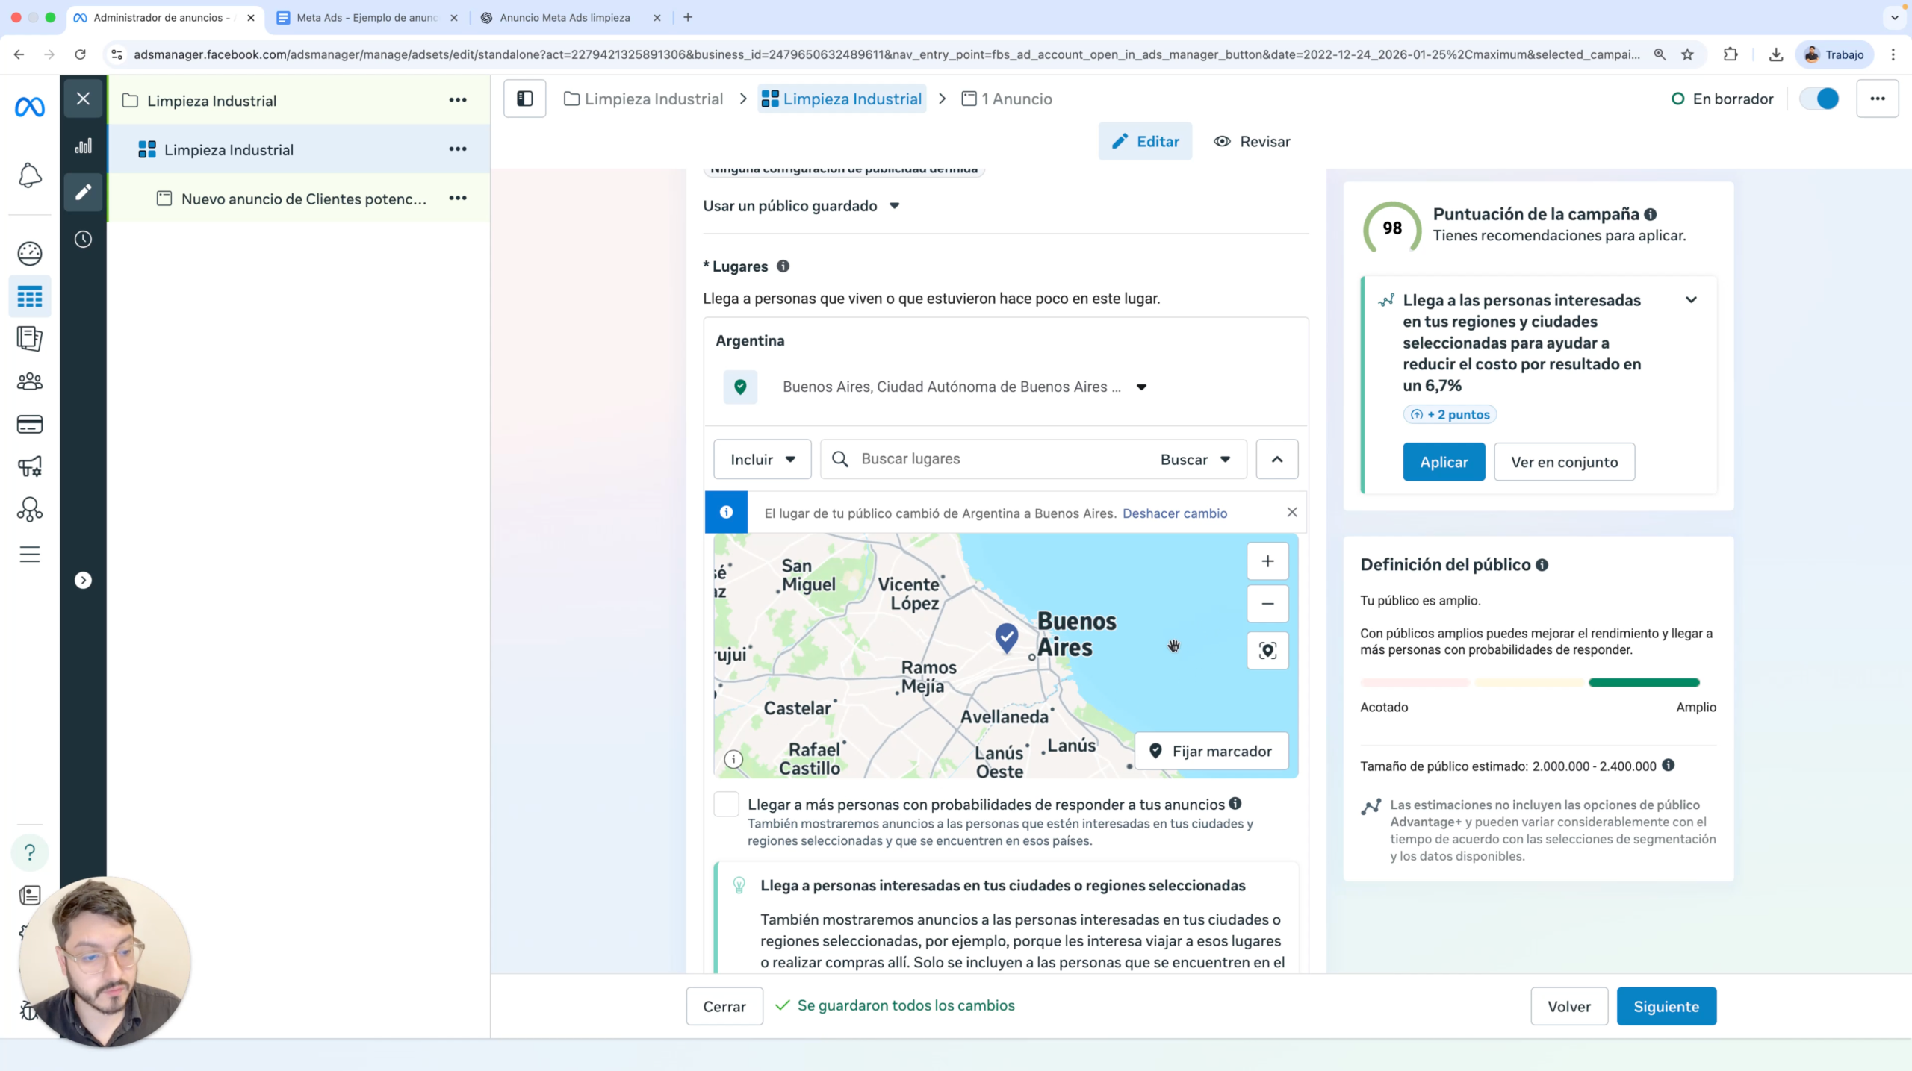Open the Incluir dropdown
Image resolution: width=1912 pixels, height=1071 pixels.
click(x=762, y=459)
